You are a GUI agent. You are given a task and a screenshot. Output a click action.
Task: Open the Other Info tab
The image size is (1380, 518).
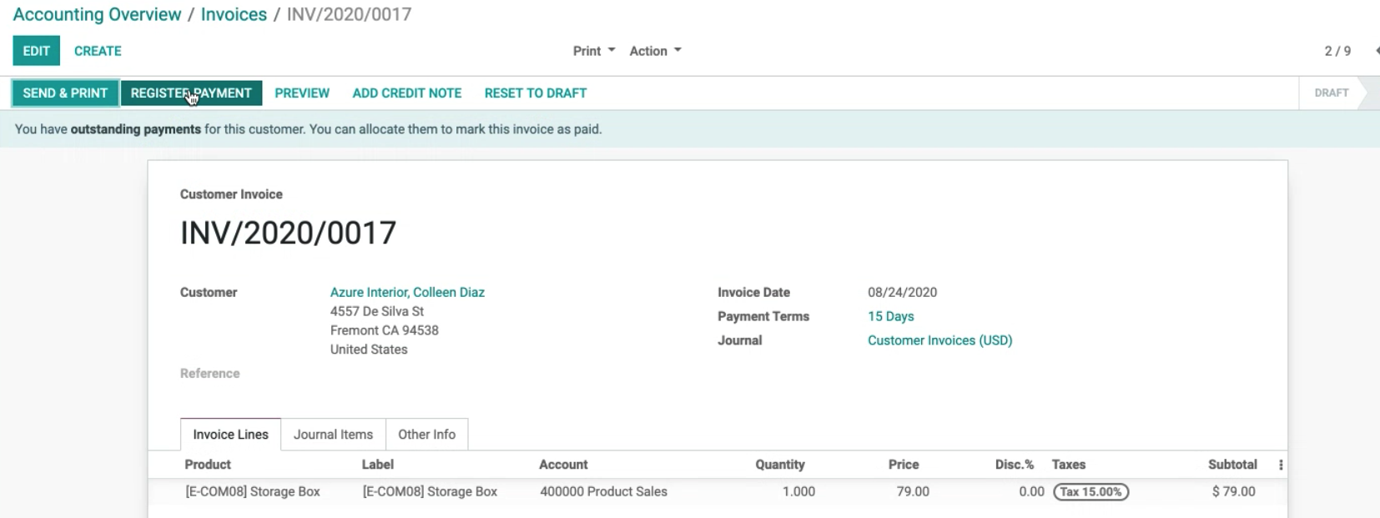426,435
